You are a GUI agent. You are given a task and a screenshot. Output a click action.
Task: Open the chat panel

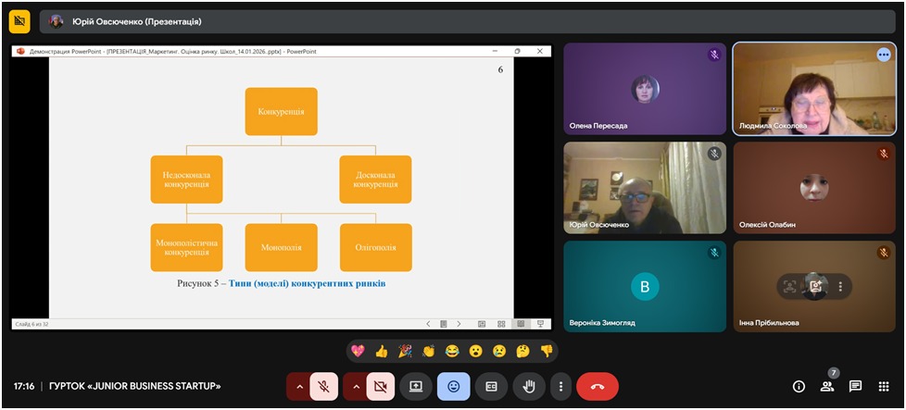point(855,386)
